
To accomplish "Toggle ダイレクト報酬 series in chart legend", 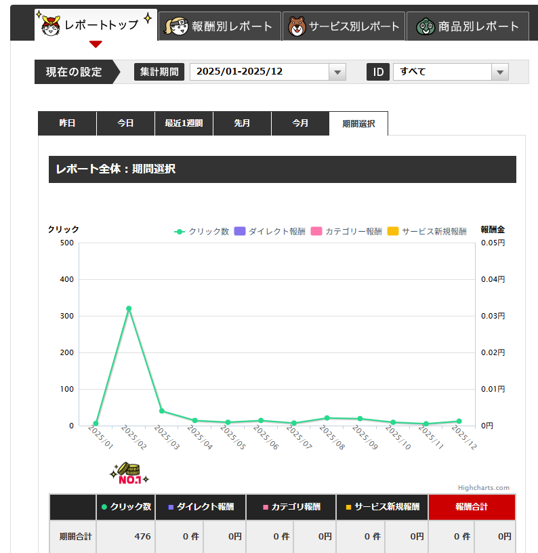I will click(270, 231).
